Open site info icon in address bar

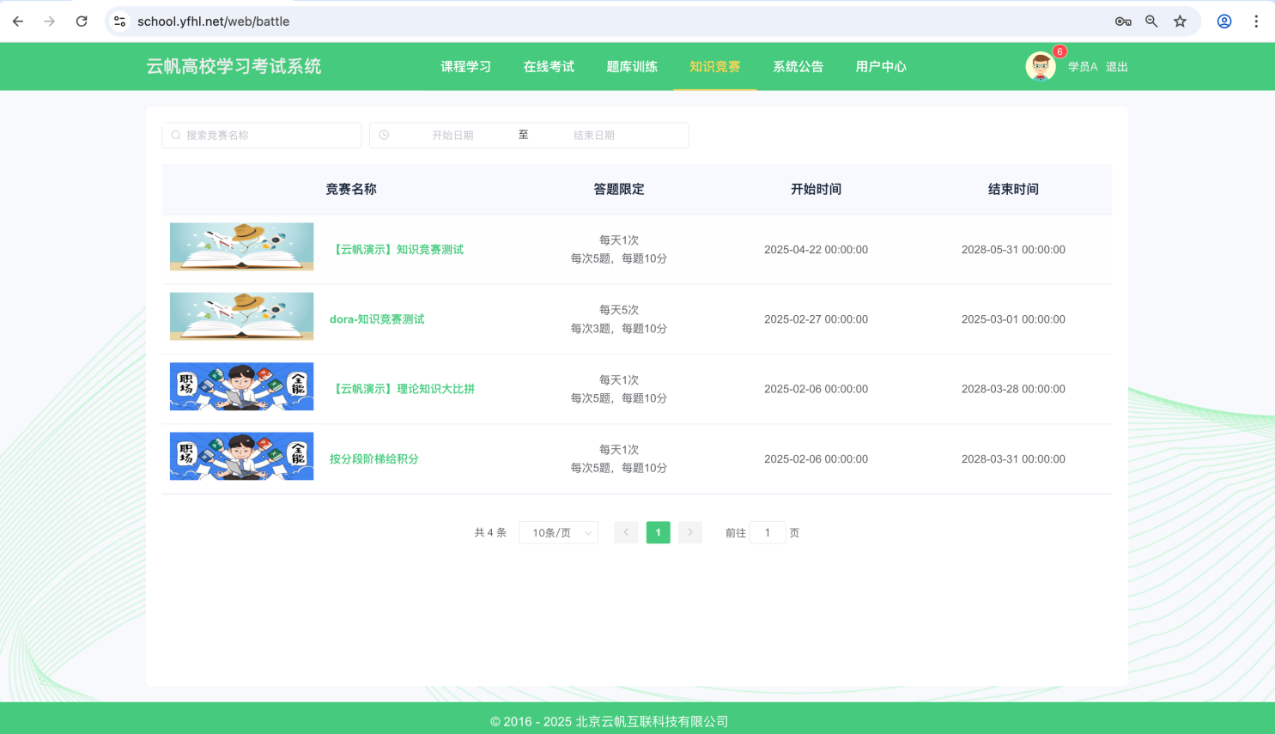click(x=120, y=21)
